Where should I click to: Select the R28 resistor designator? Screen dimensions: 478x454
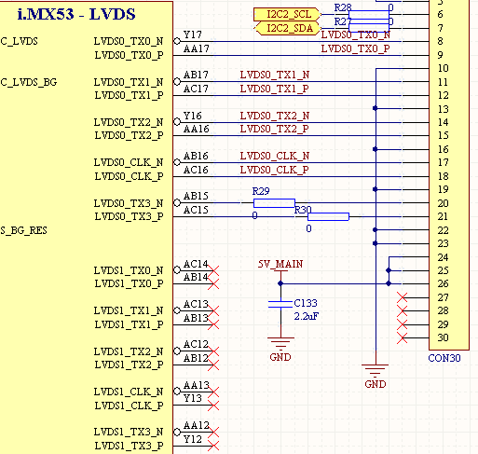click(343, 7)
